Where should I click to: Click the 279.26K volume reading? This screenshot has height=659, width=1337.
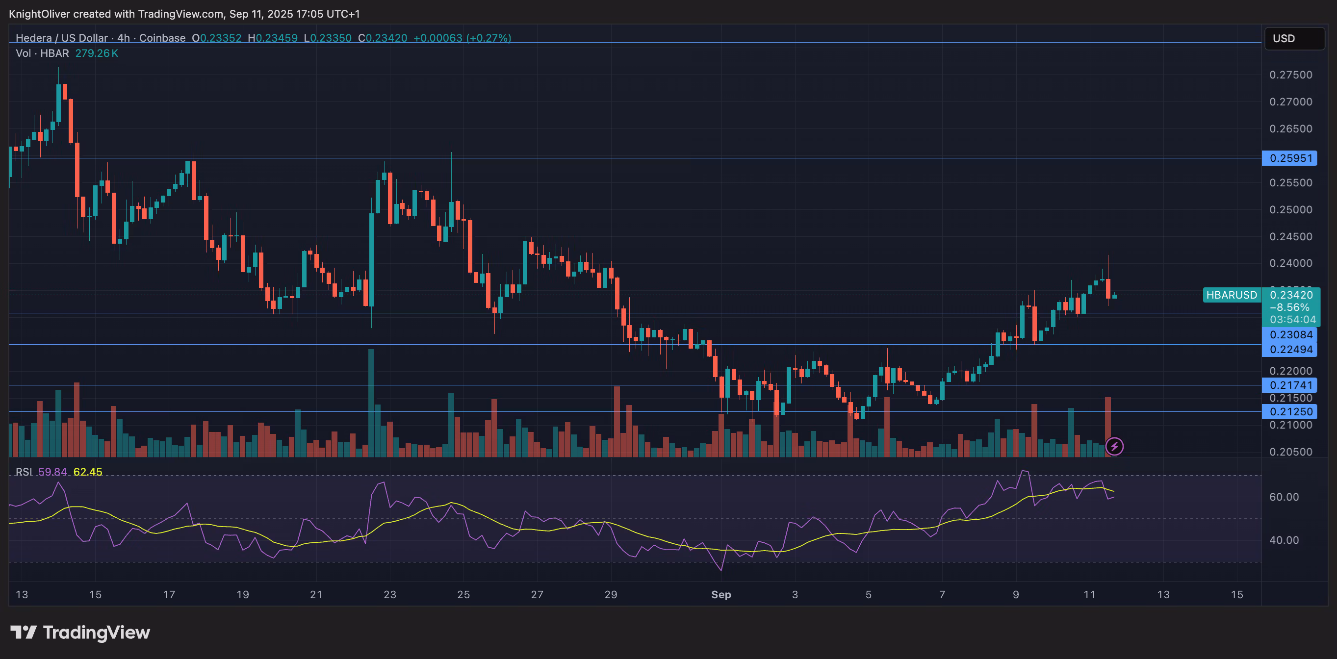pyautogui.click(x=97, y=53)
